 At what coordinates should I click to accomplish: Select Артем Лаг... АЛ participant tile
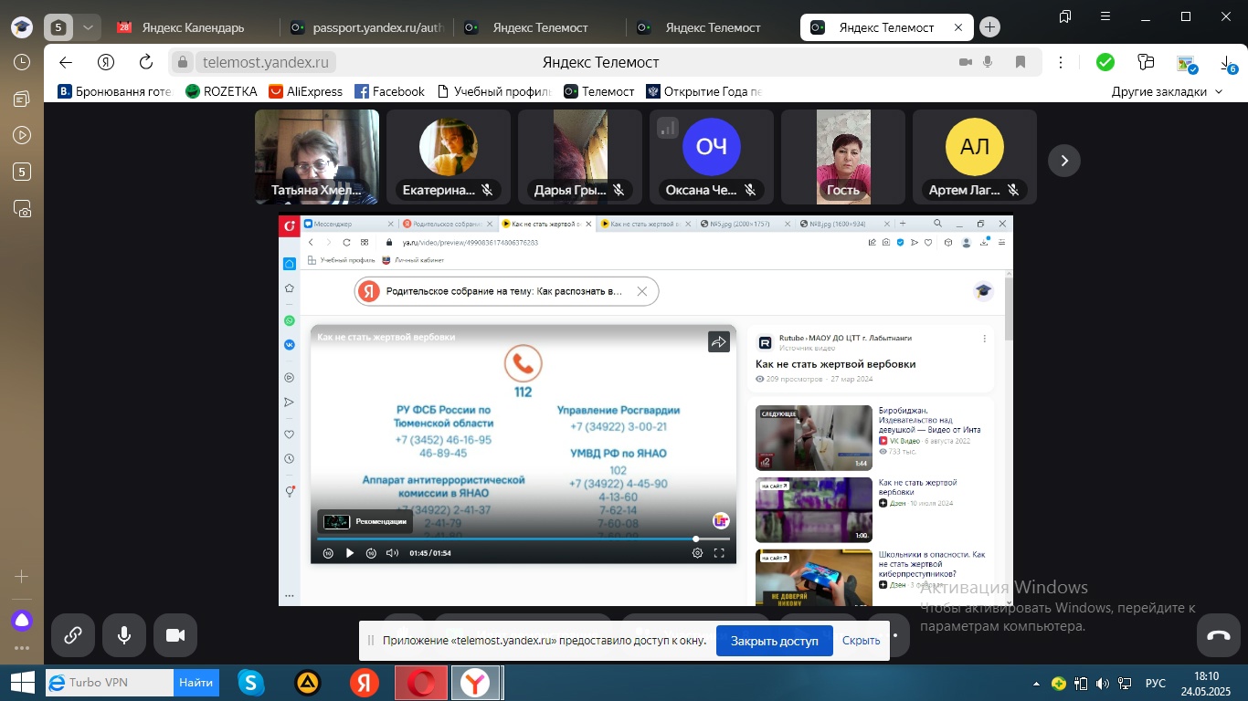[x=975, y=157]
